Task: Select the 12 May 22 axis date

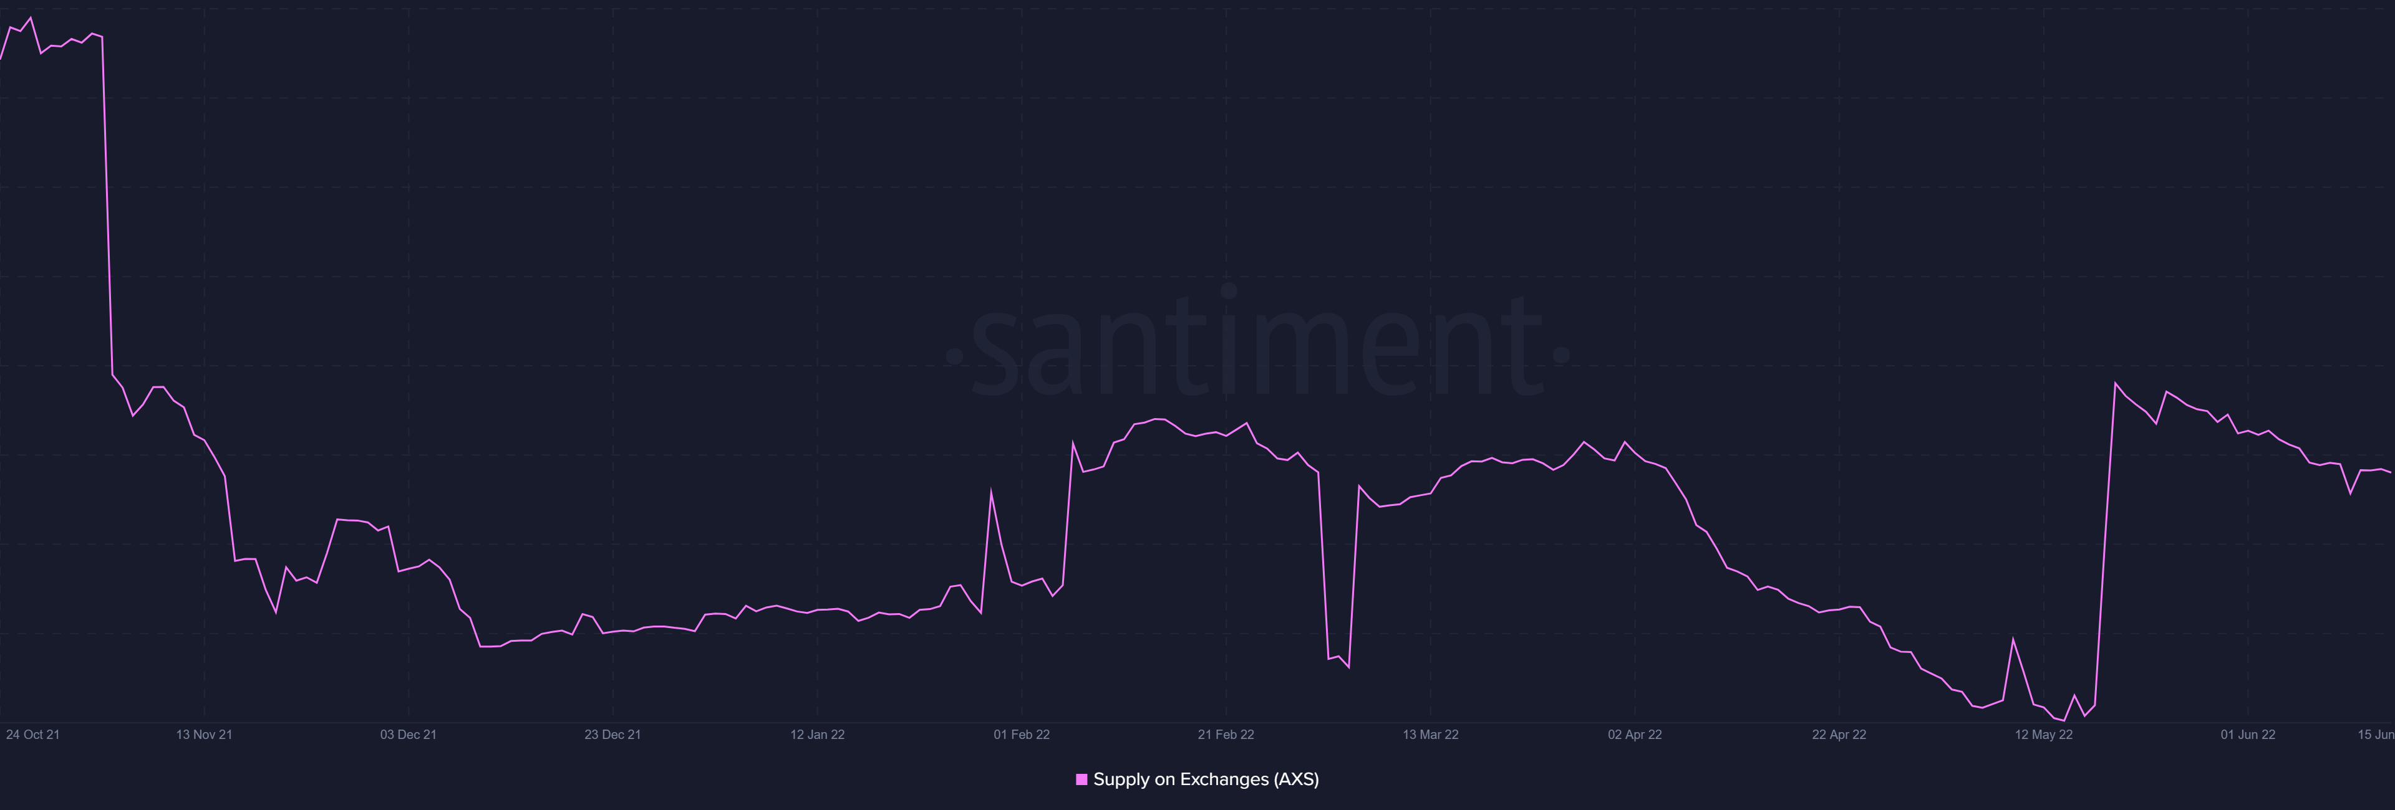Action: (2044, 735)
